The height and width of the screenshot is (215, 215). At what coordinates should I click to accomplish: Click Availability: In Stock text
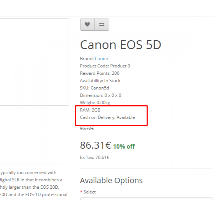[x=100, y=81]
